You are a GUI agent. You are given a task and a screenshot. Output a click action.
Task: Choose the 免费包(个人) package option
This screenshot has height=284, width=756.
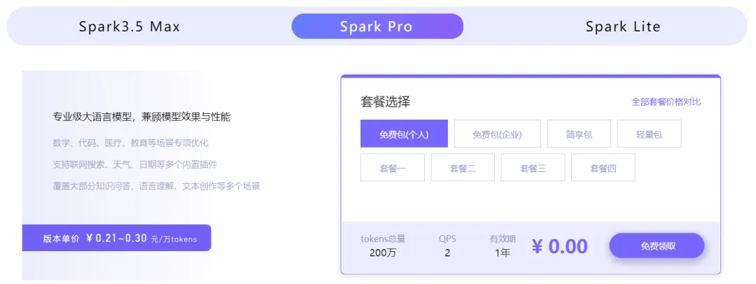[x=404, y=134]
